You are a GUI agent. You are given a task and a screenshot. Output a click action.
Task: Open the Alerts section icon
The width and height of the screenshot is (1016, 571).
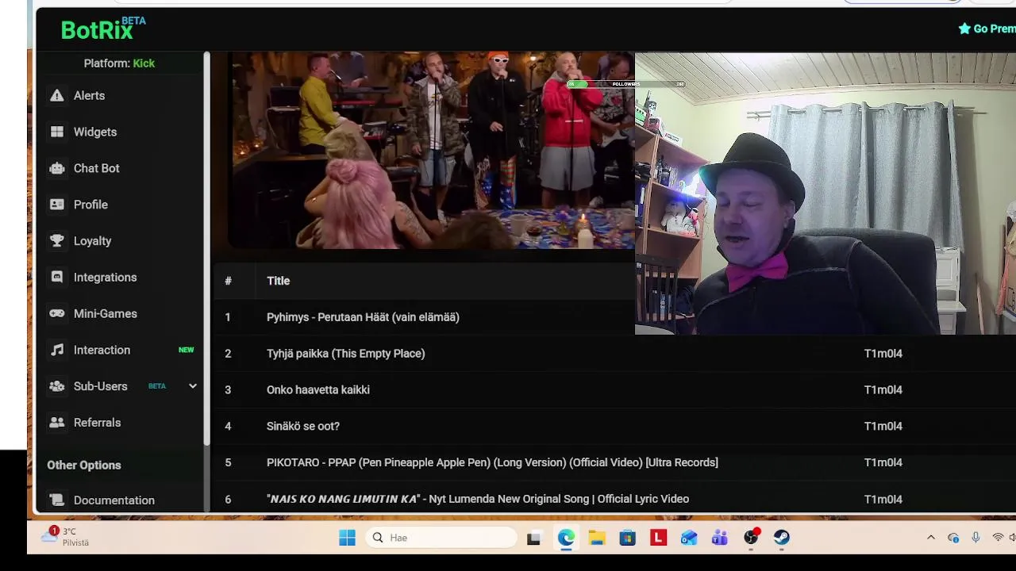pos(56,95)
